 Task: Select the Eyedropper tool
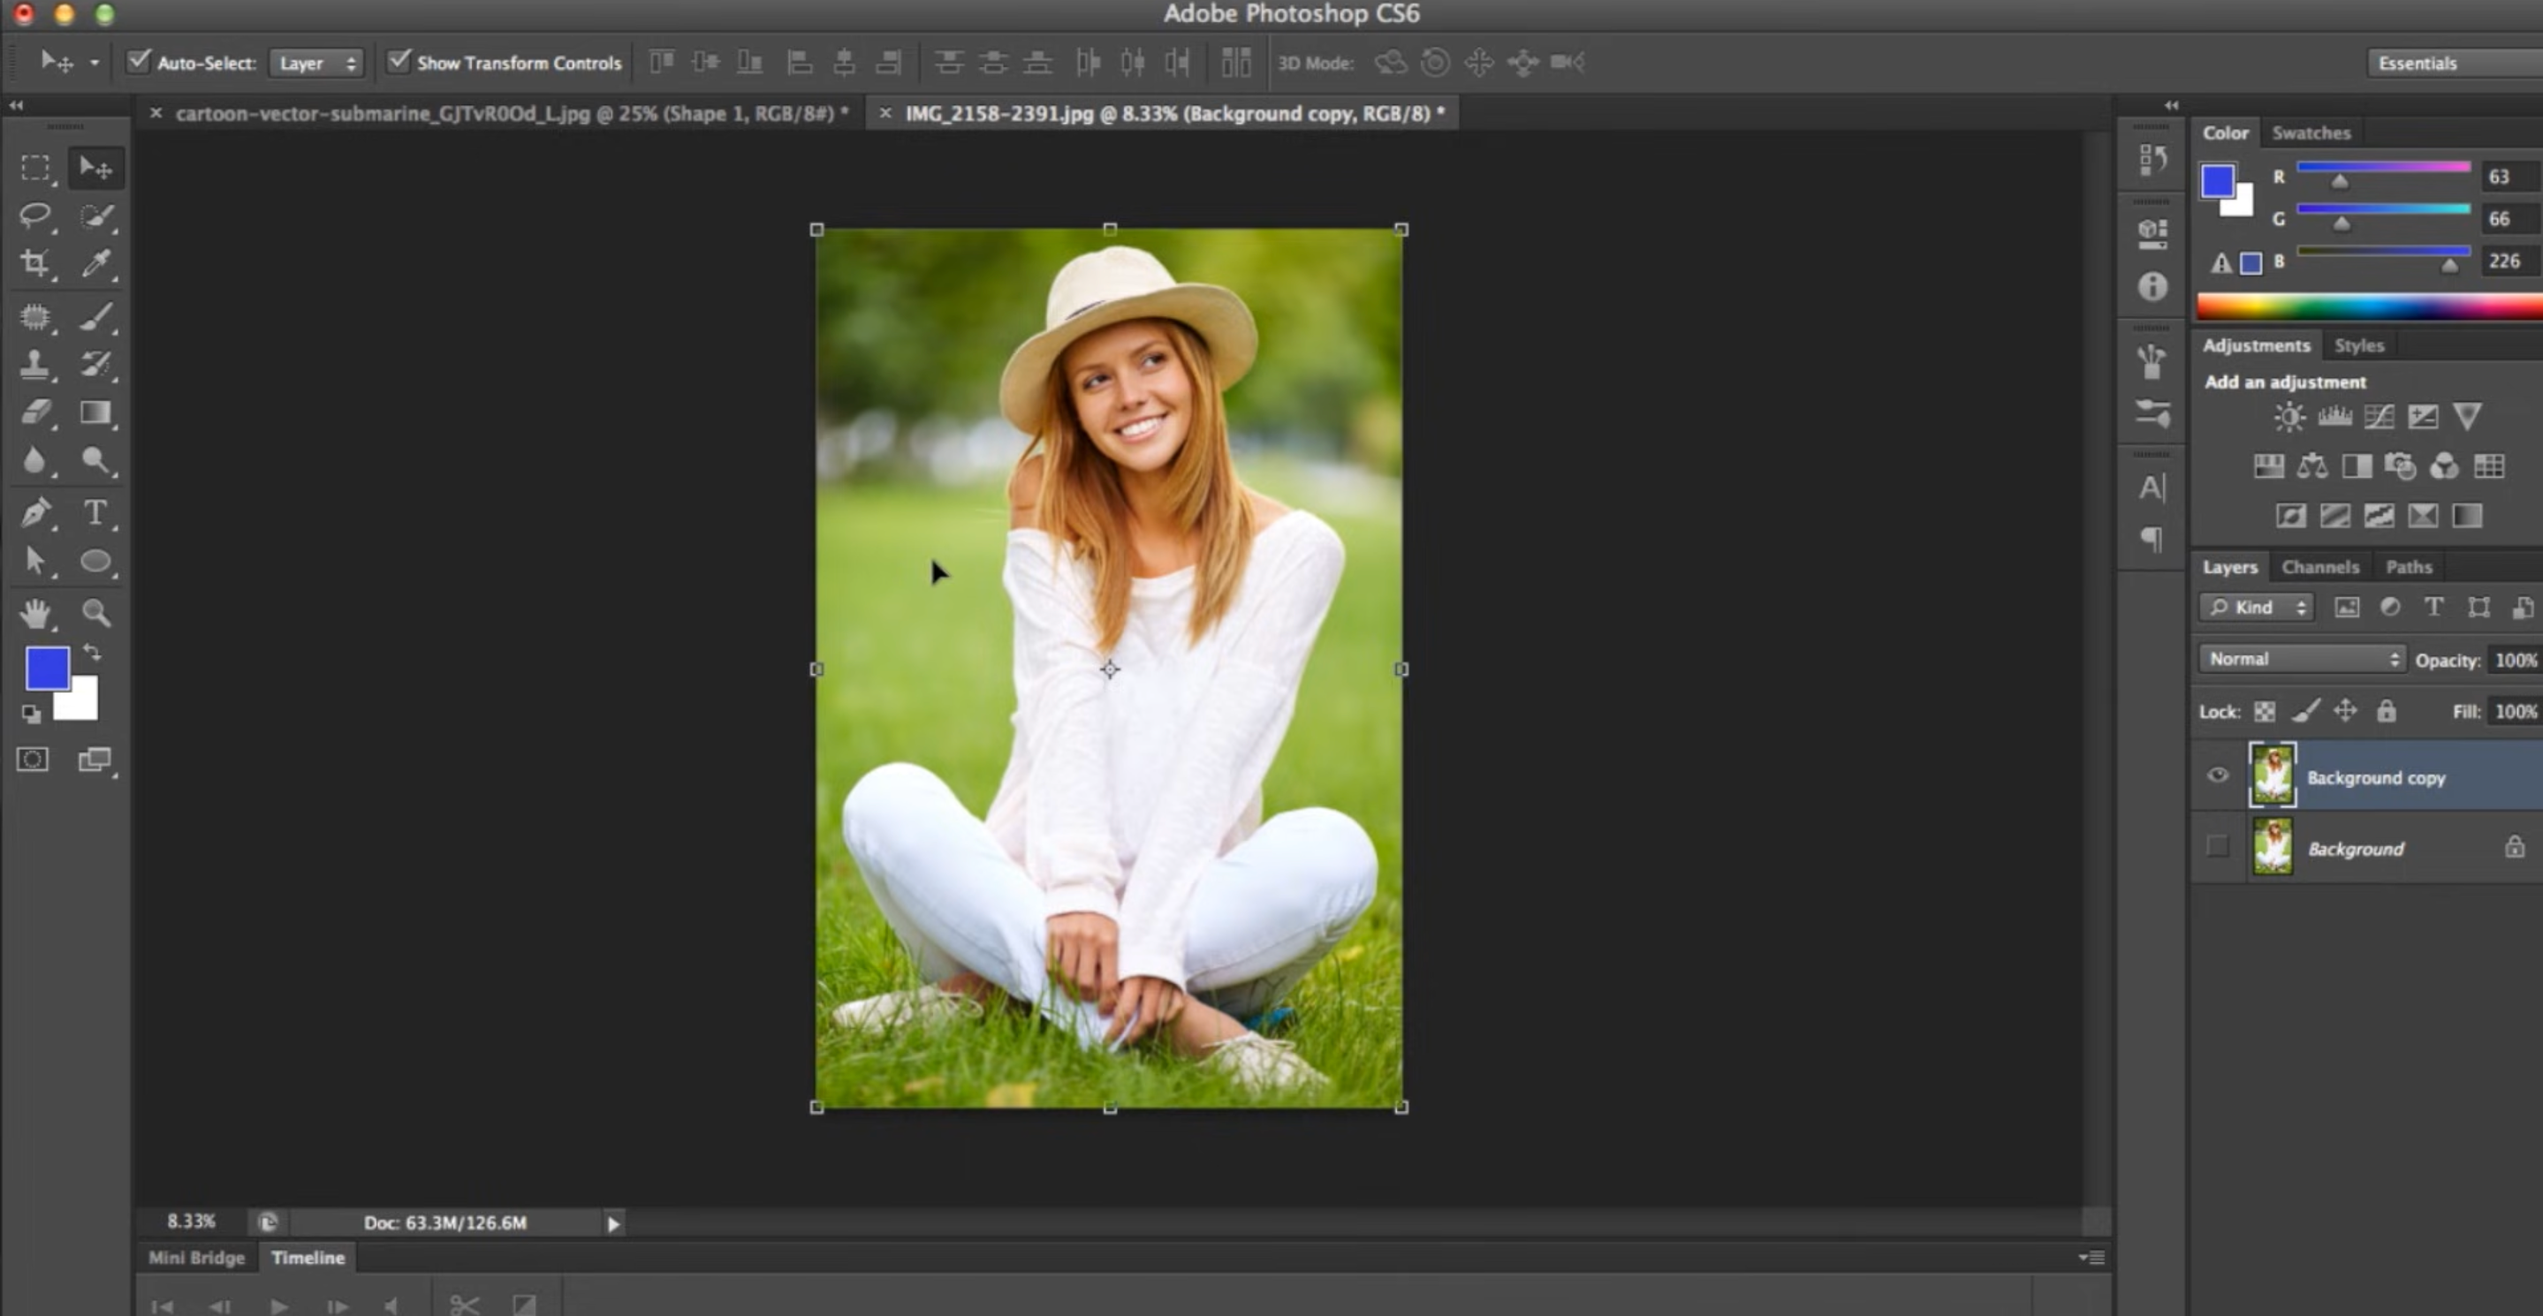click(x=95, y=262)
